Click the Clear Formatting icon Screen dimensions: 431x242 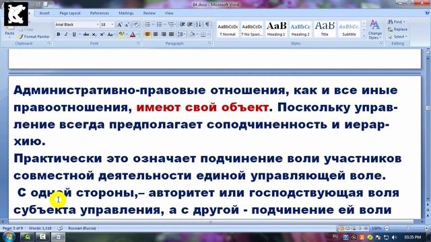136,25
